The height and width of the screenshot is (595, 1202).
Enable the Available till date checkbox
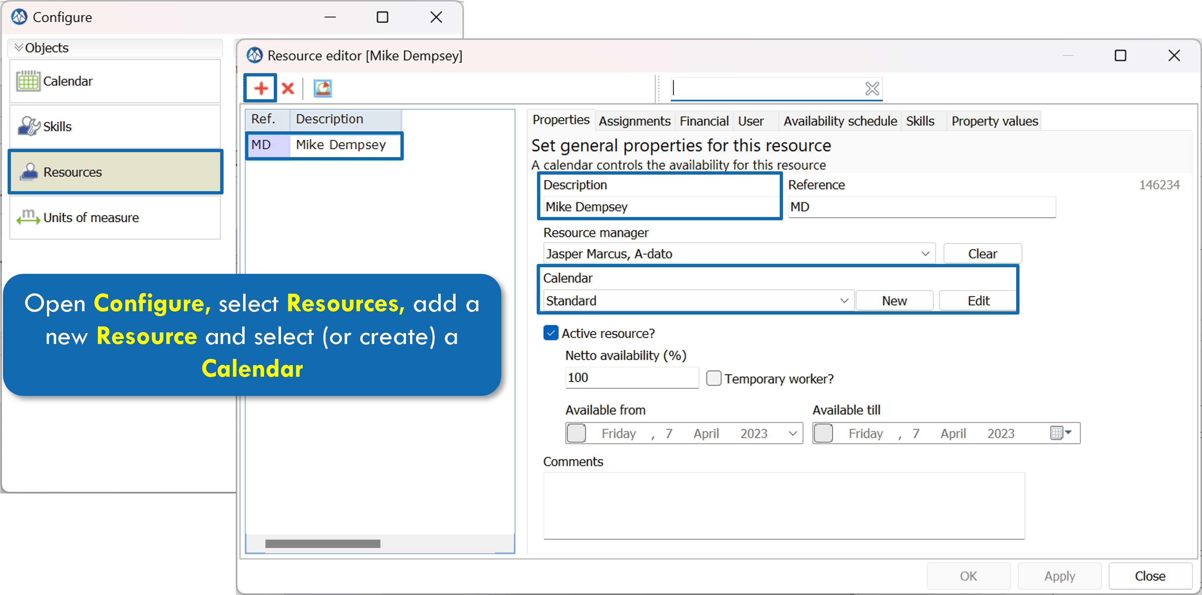(823, 433)
